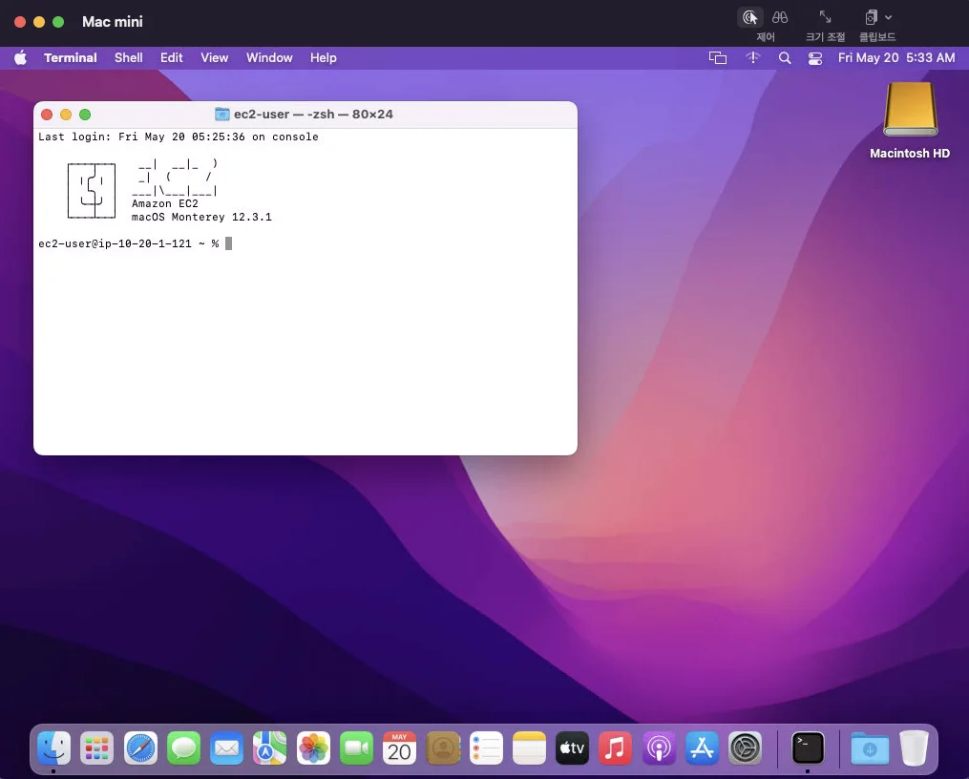Open System Preferences gear icon

pos(745,748)
